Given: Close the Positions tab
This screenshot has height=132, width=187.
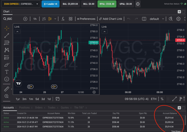Looking at the screenshot, I should (32, 108).
